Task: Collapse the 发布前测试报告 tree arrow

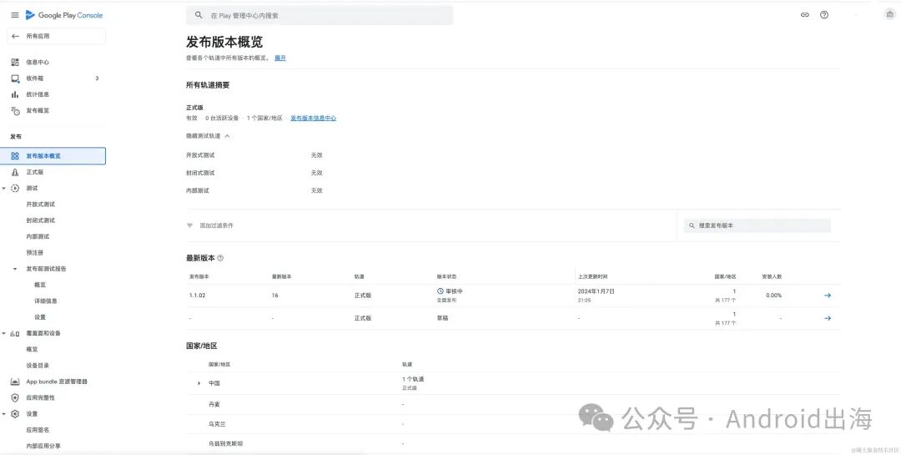Action: 15,269
